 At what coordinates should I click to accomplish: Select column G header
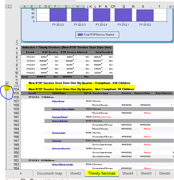pyautogui.click(x=66, y=6)
